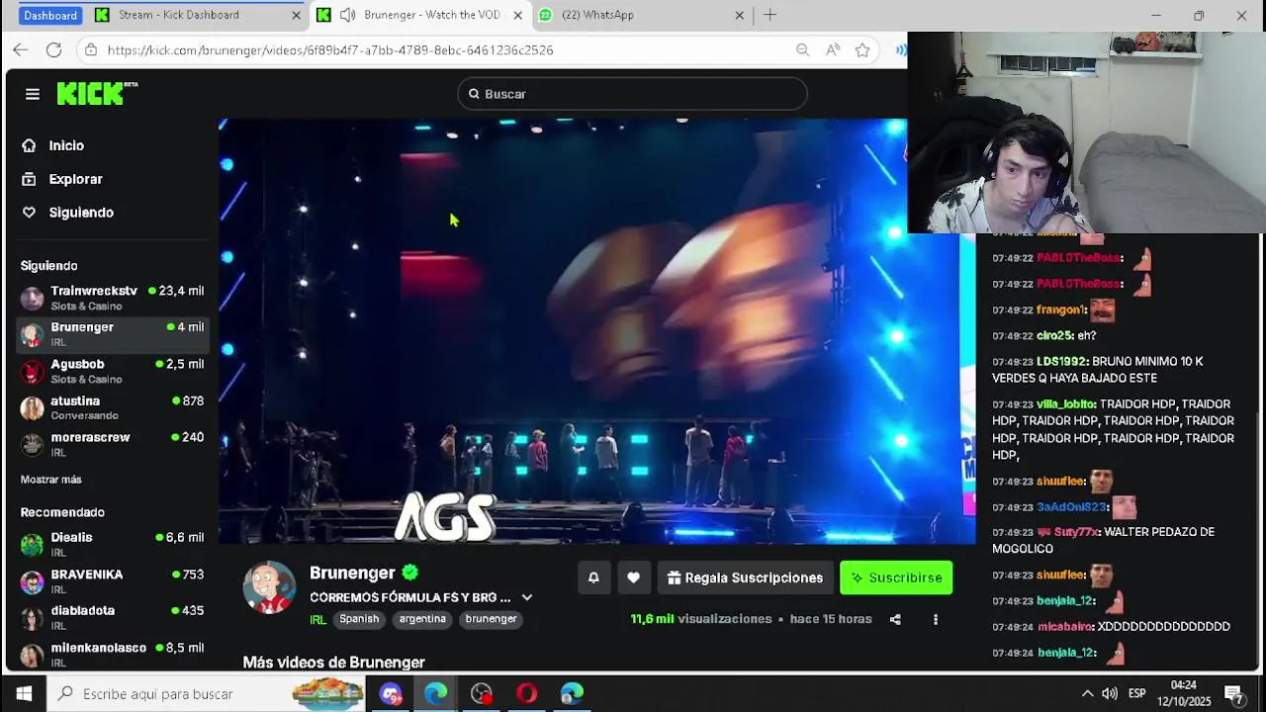The width and height of the screenshot is (1266, 712).
Task: Click the zoom magnifier icon in address bar
Action: pyautogui.click(x=803, y=50)
